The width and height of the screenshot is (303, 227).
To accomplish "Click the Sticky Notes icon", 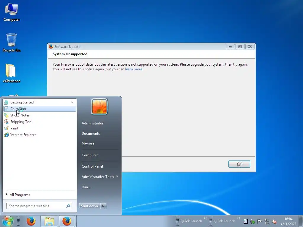I will pos(6,115).
